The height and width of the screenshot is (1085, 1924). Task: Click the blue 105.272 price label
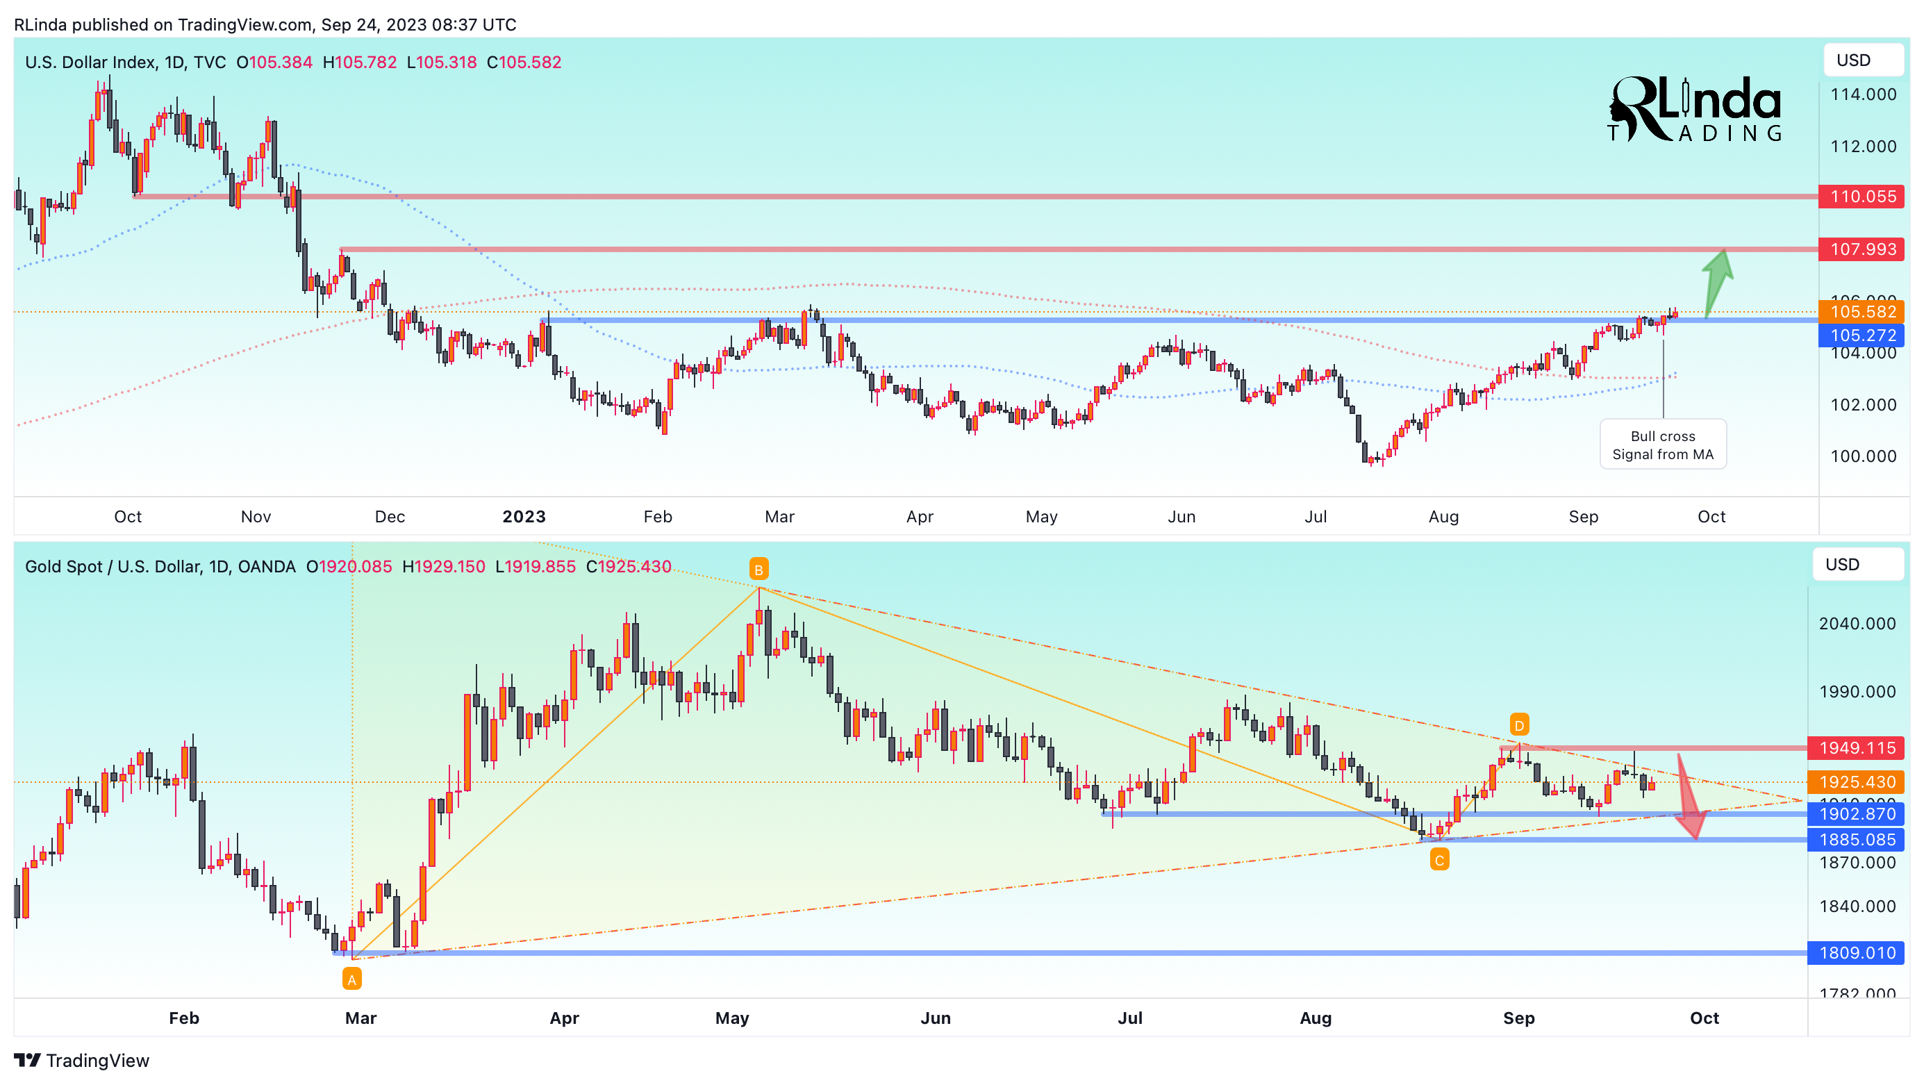[1861, 336]
